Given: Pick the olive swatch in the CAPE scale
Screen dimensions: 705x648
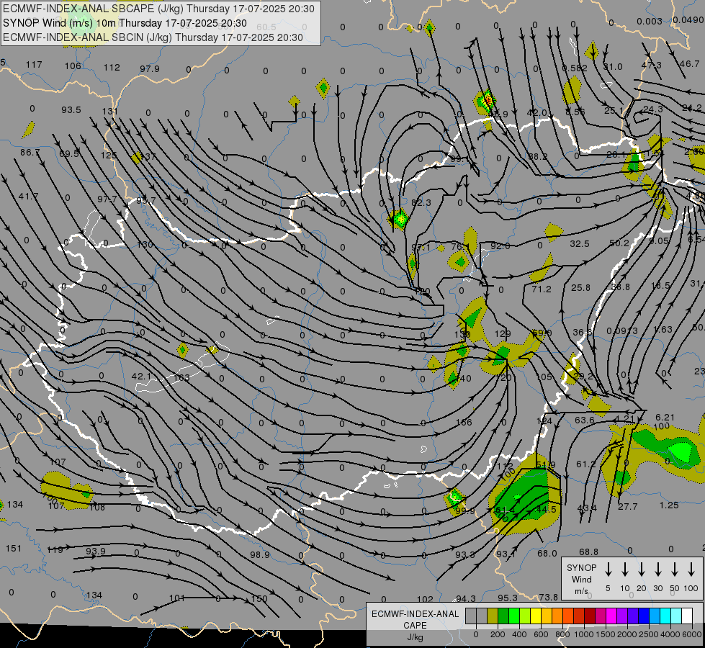Looking at the screenshot, I should click(493, 616).
